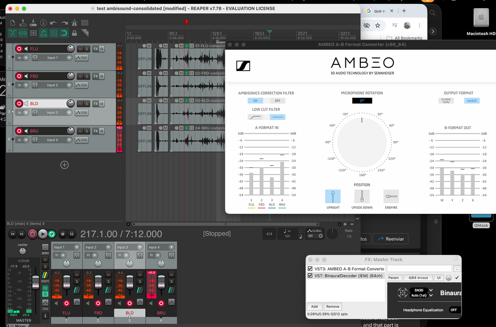Screen dimensions: 496x327
Task: Click the Remove button in FX window
Action: (x=333, y=307)
